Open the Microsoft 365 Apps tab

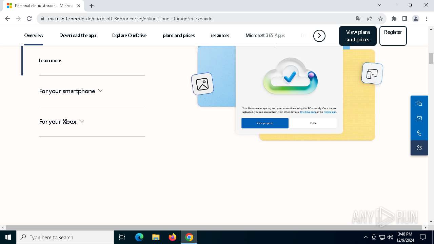pyautogui.click(x=265, y=35)
